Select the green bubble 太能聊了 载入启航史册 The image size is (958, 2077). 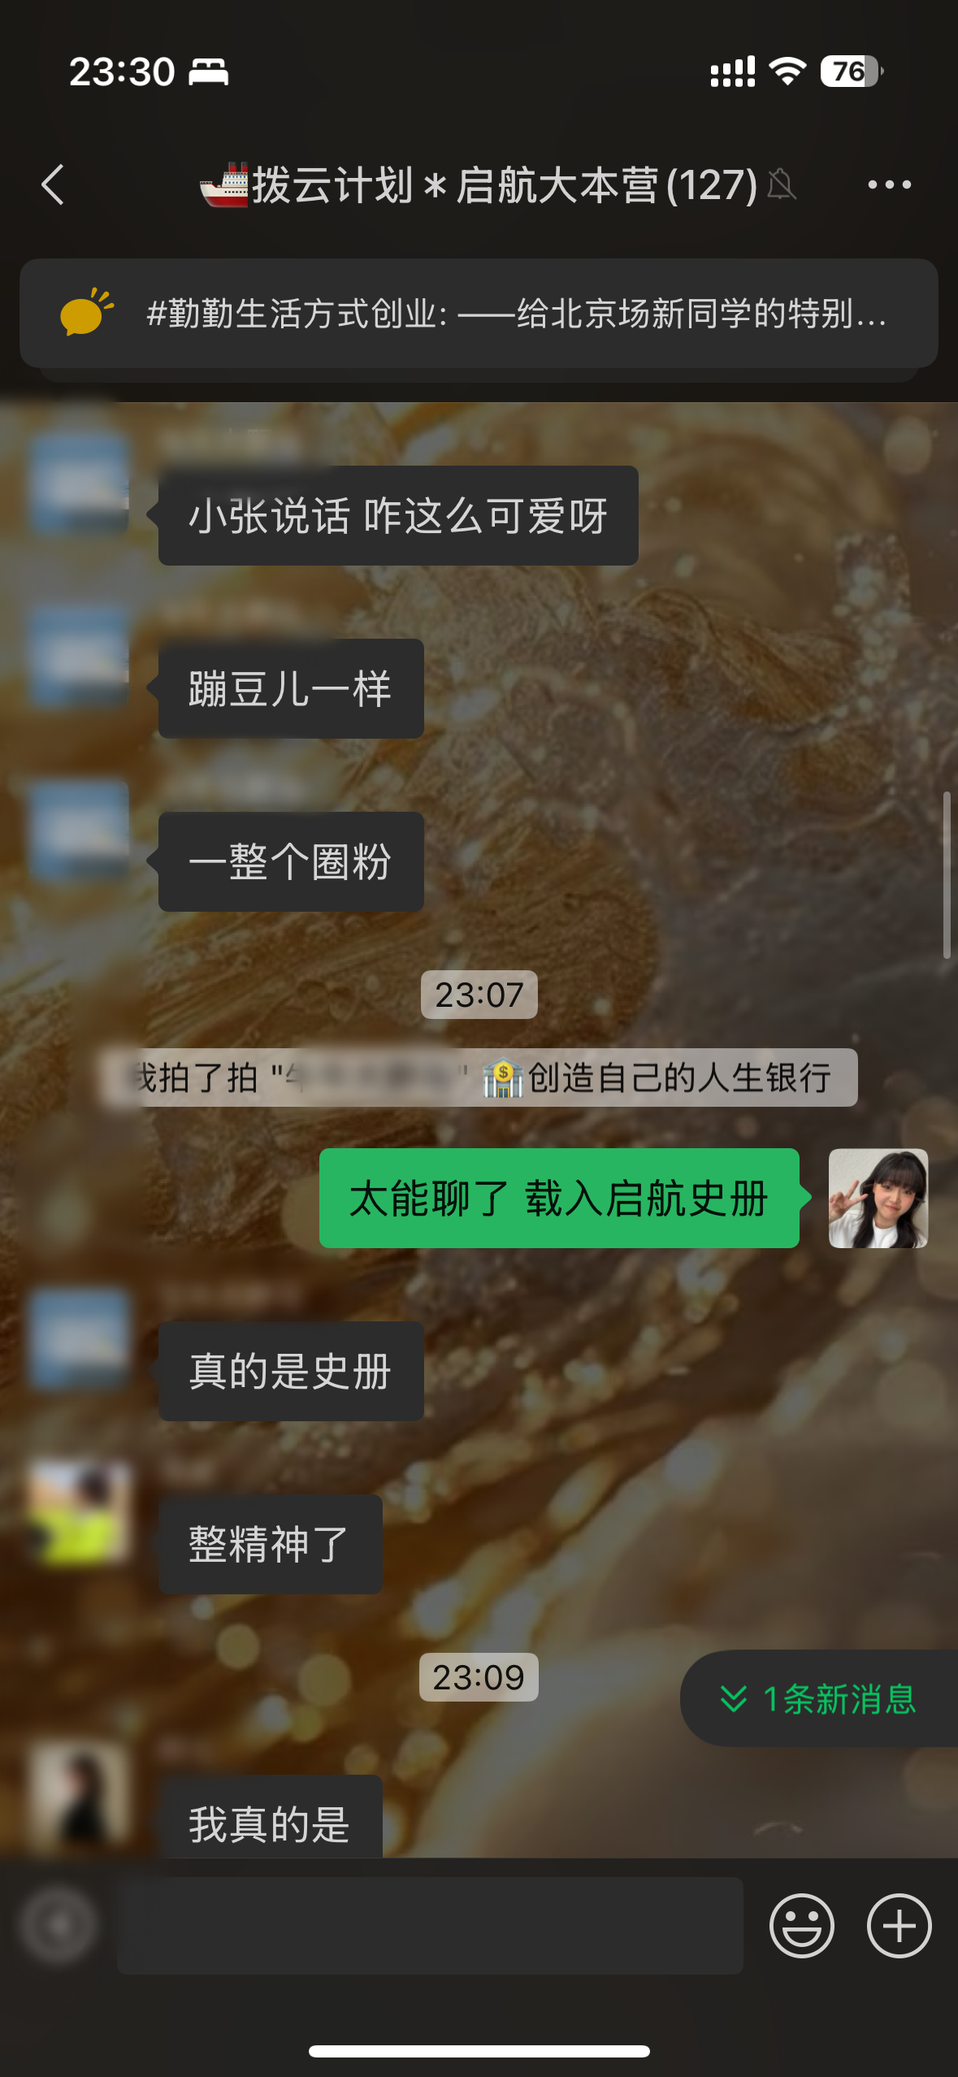[559, 1198]
